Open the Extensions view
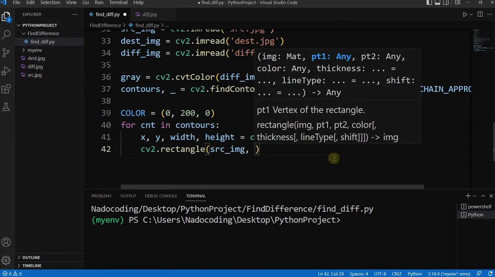Viewport: 495px width, 277px height. point(6,89)
